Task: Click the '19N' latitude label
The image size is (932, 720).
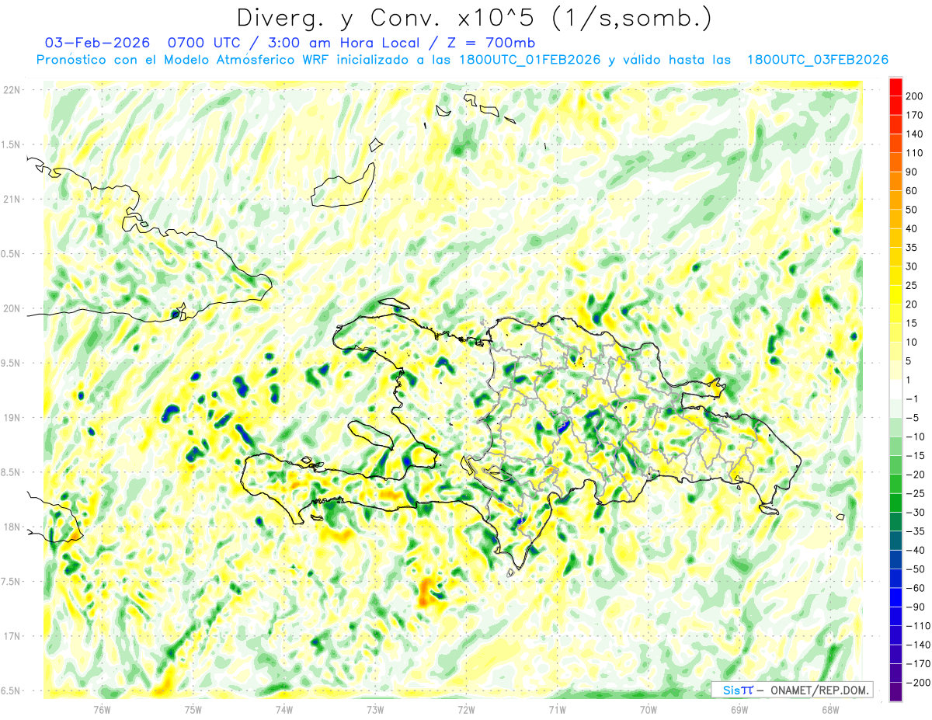Action: click(11, 418)
